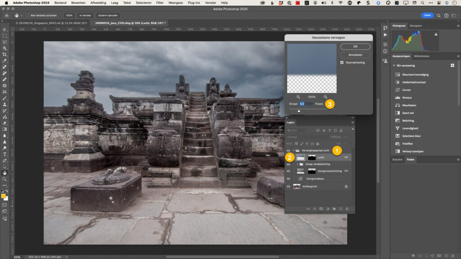Add Zwart-wit adjustment
This screenshot has height=259, width=461.
[x=408, y=113]
